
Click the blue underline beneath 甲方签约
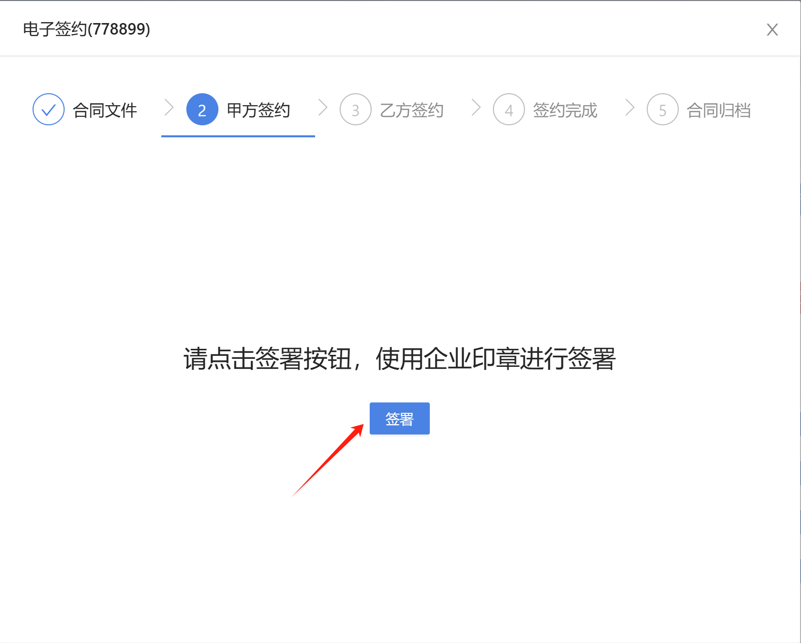[238, 136]
